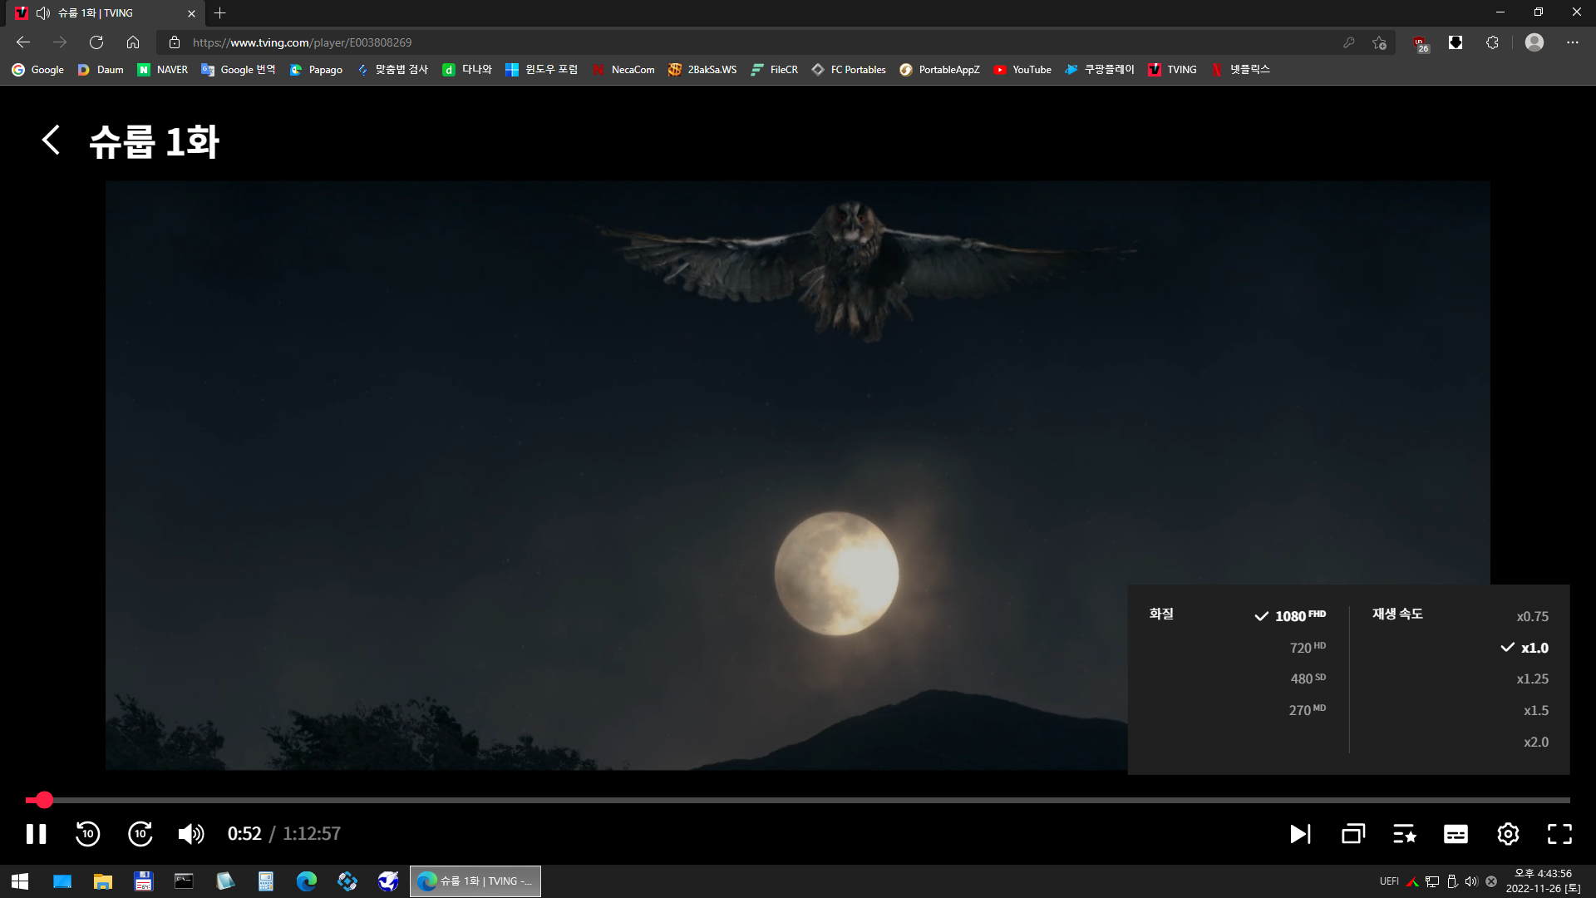
Task: Open the browser extensions menu
Action: pyautogui.click(x=1492, y=42)
